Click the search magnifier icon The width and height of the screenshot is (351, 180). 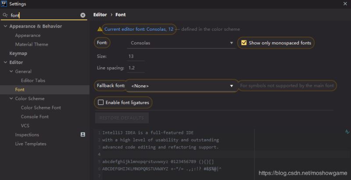[x=5, y=15]
